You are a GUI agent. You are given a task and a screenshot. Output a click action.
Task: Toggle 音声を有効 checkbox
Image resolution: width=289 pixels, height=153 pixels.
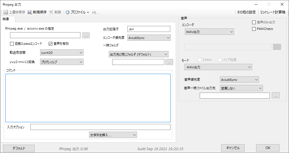tap(50, 44)
